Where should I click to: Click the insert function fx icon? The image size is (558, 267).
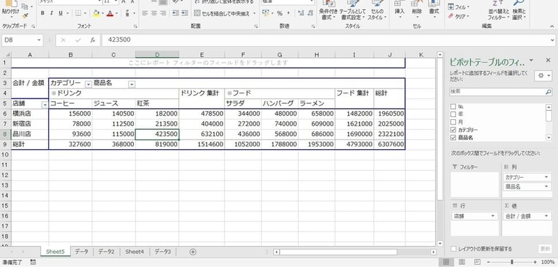(93, 40)
